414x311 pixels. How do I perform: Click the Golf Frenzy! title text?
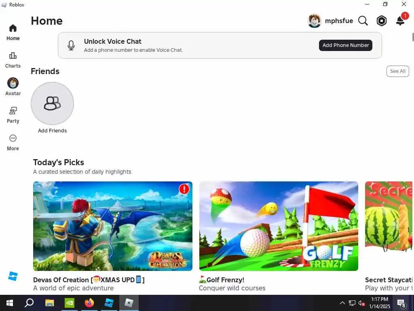coord(222,280)
